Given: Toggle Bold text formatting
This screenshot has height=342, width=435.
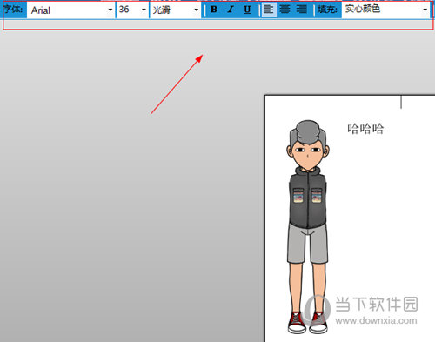Looking at the screenshot, I should tap(214, 10).
